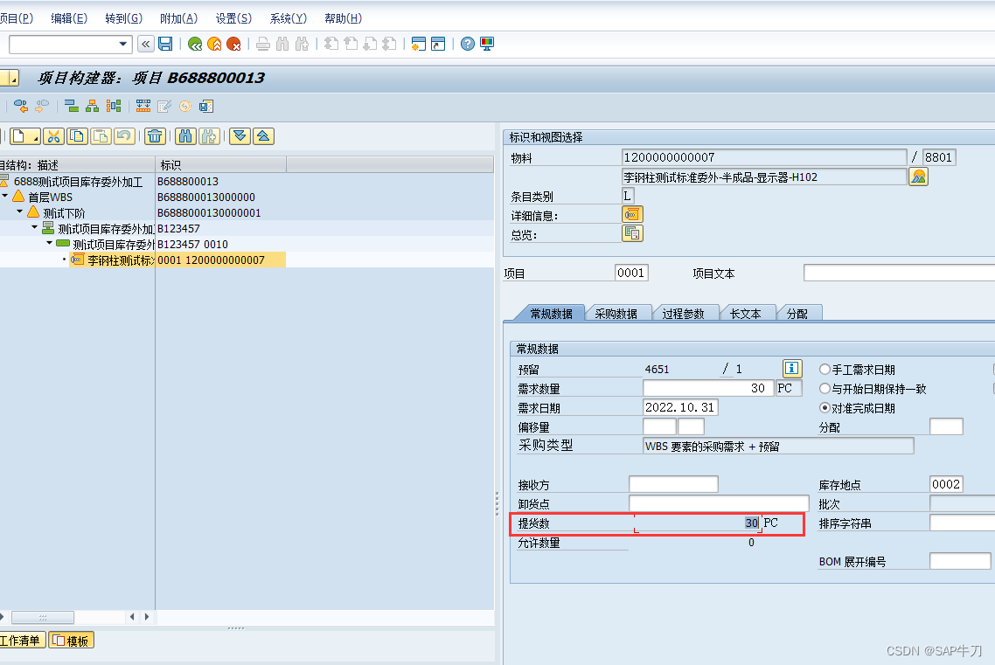995x665 pixels.
Task: Open the 附加(A) menu
Action: click(x=179, y=18)
